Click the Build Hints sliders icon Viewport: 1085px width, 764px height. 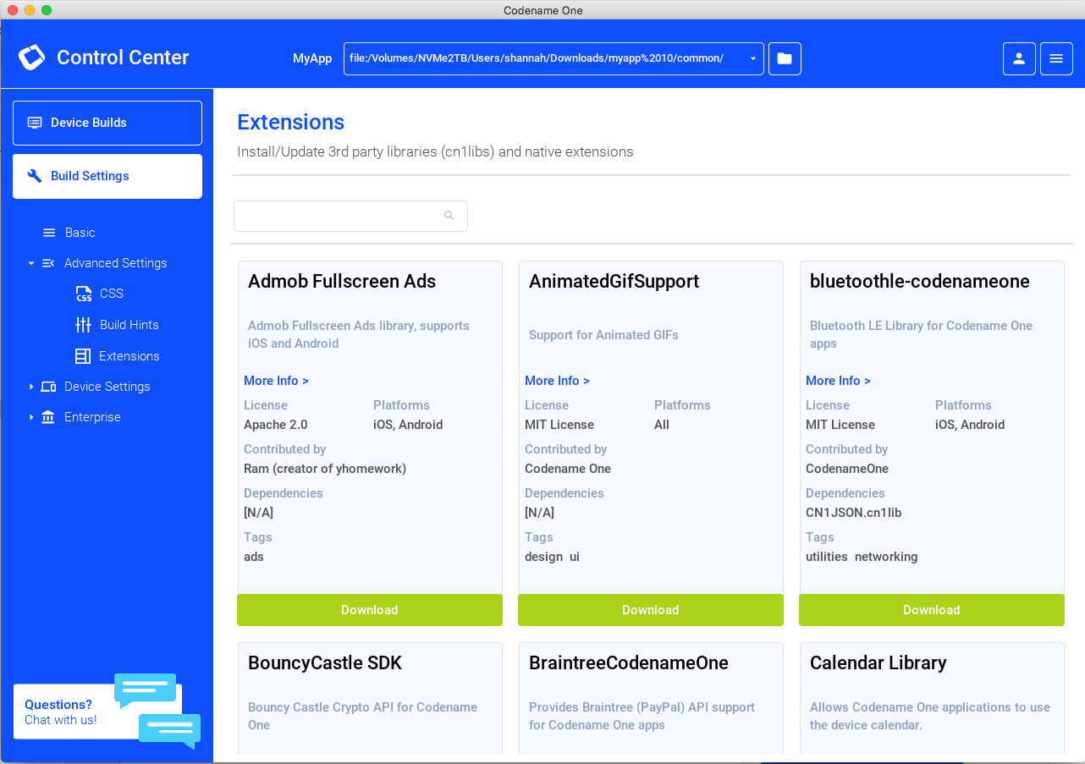pos(84,325)
